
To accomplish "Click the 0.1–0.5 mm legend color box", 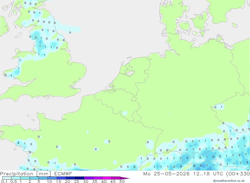I will pyautogui.click(x=7, y=178).
